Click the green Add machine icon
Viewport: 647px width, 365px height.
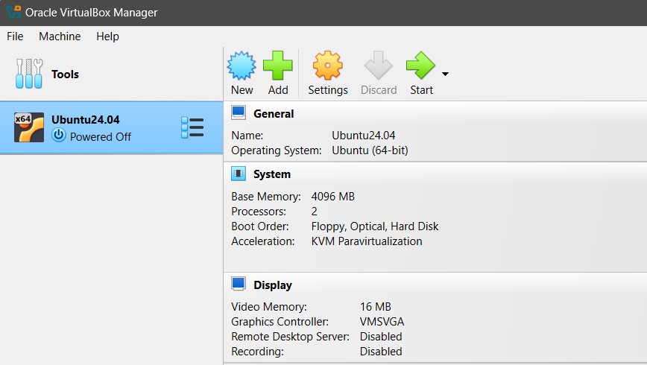[x=278, y=66]
